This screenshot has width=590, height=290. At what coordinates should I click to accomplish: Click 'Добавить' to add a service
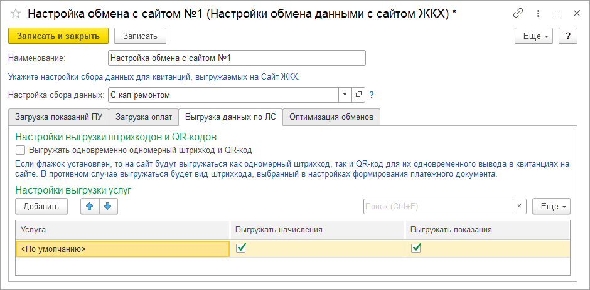[41, 206]
